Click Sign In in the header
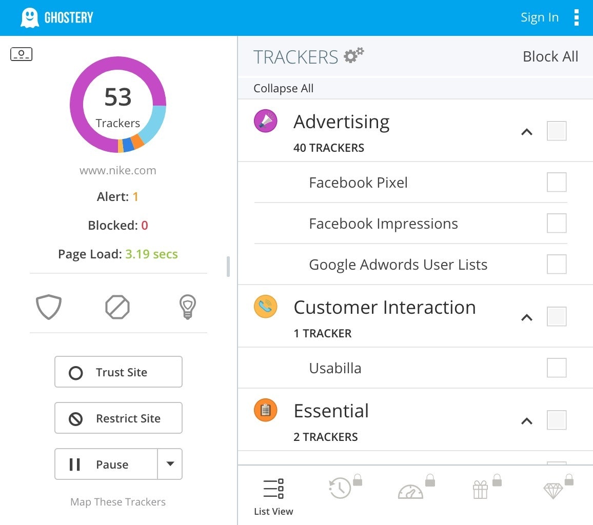Screen dimensions: 593x525 pyautogui.click(x=539, y=17)
